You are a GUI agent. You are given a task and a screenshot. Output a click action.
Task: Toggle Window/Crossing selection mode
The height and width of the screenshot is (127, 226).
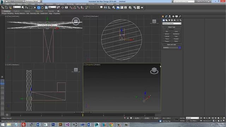pyautogui.click(x=35, y=7)
